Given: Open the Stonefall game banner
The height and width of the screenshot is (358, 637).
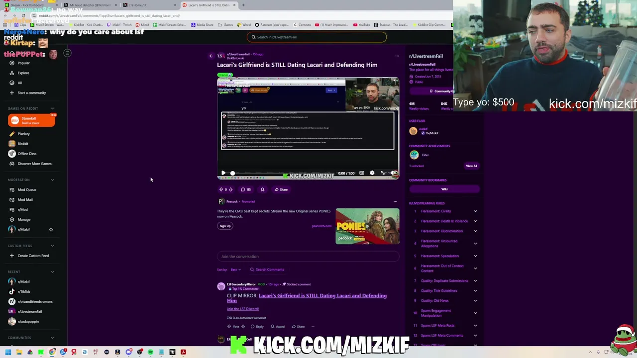Looking at the screenshot, I should click(31, 120).
